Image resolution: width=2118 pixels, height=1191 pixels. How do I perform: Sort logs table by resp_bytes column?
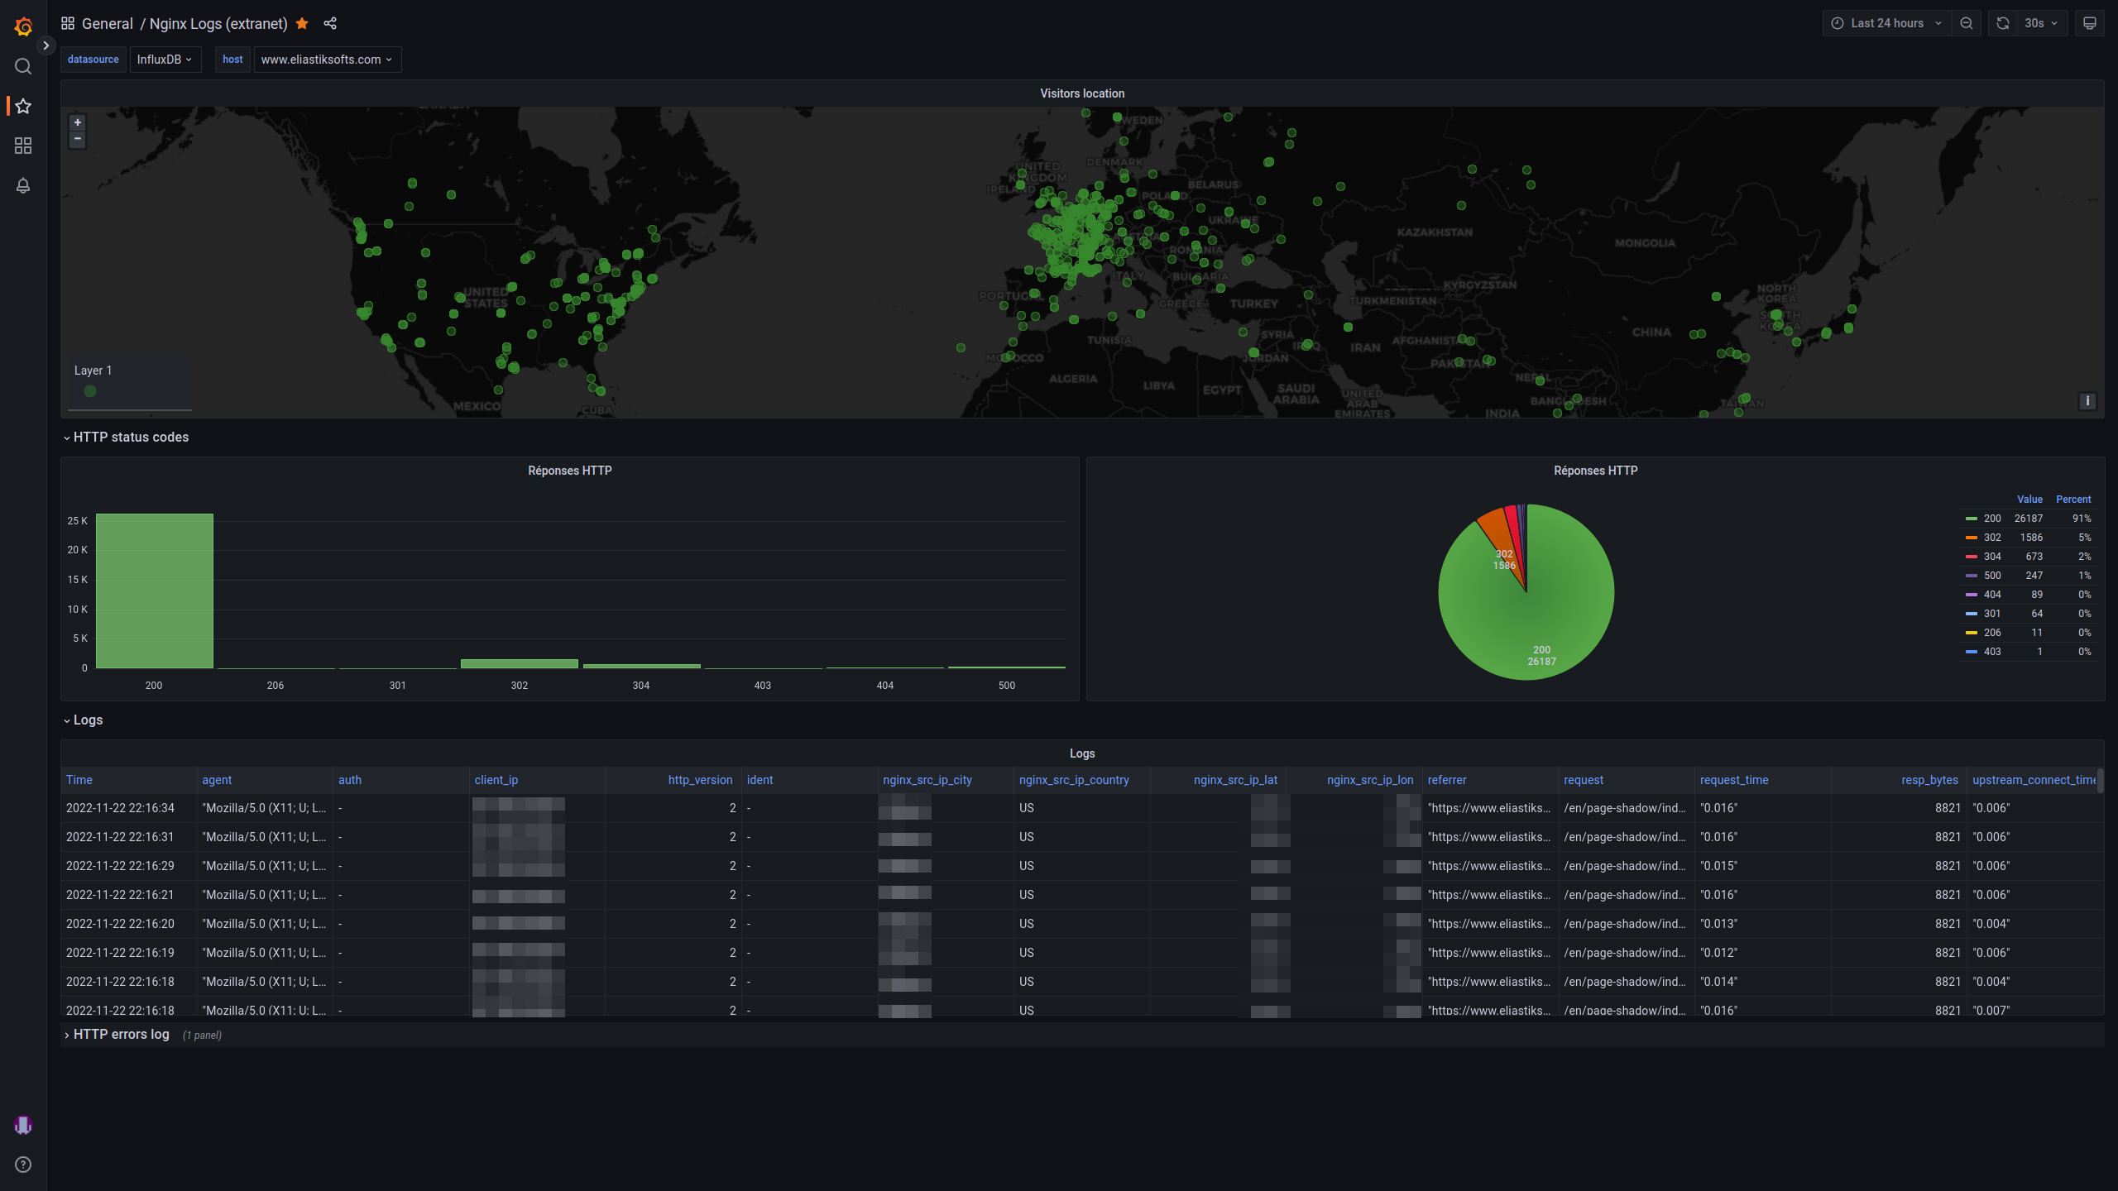[x=1929, y=780]
